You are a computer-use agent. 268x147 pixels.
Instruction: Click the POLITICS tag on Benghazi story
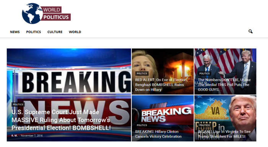(x=142, y=73)
